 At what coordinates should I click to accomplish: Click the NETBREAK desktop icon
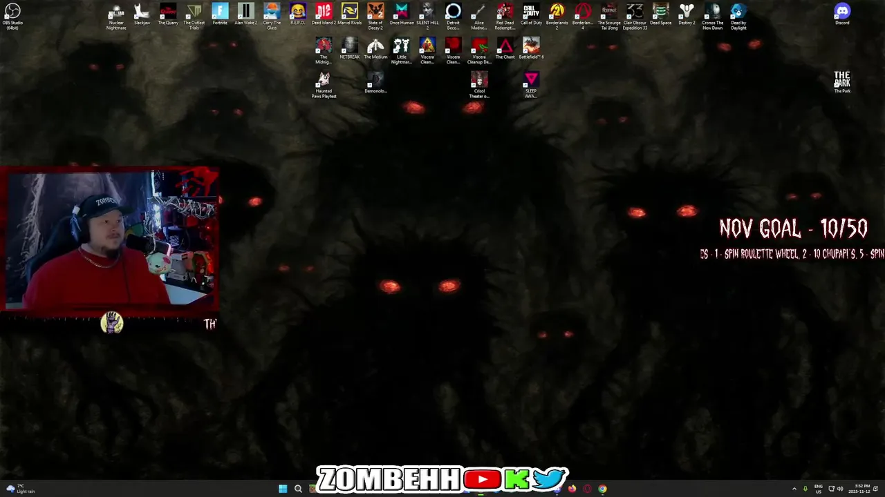(x=350, y=49)
